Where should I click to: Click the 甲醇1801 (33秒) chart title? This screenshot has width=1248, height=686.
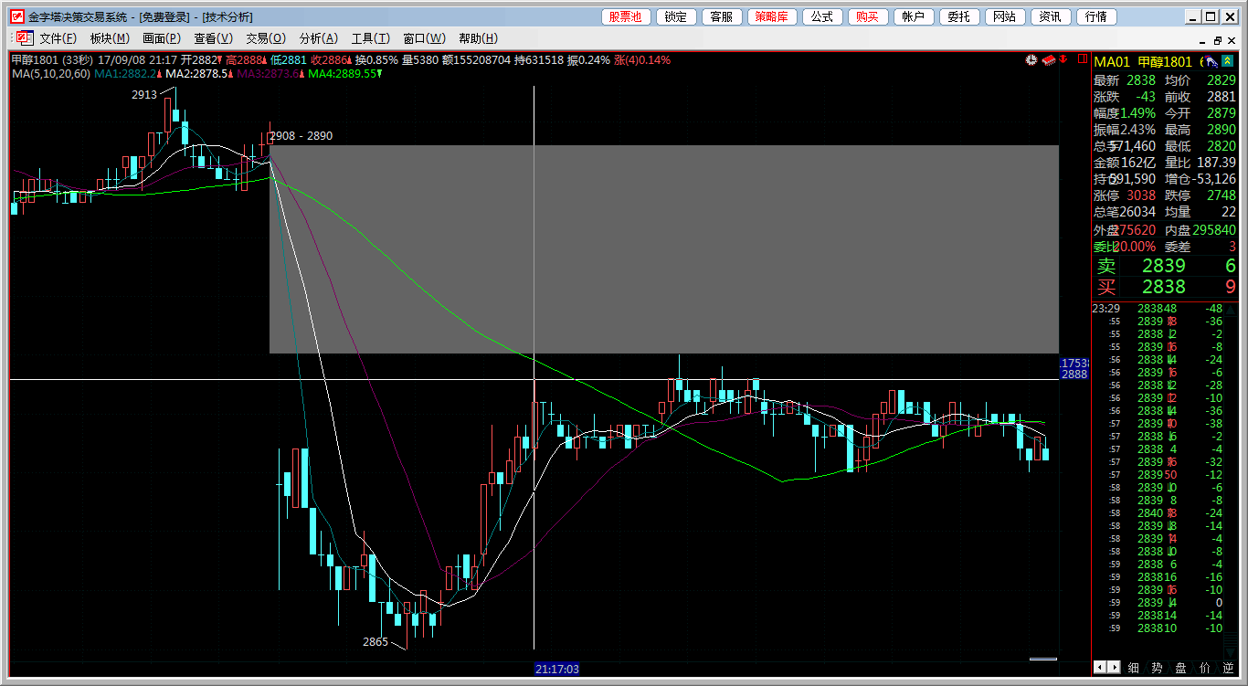51,60
